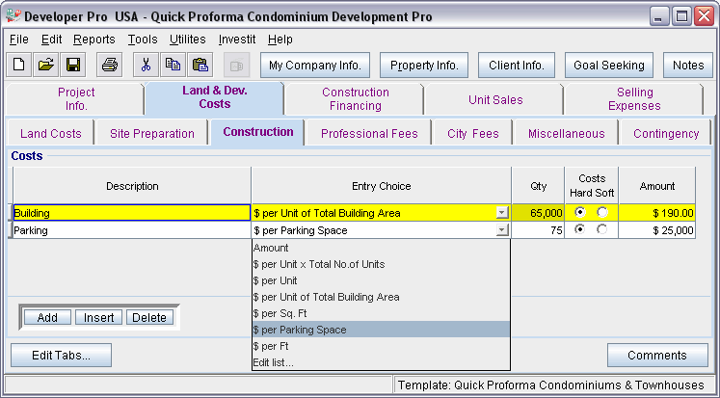Open a file with the folder icon
The width and height of the screenshot is (720, 398).
pyautogui.click(x=46, y=65)
